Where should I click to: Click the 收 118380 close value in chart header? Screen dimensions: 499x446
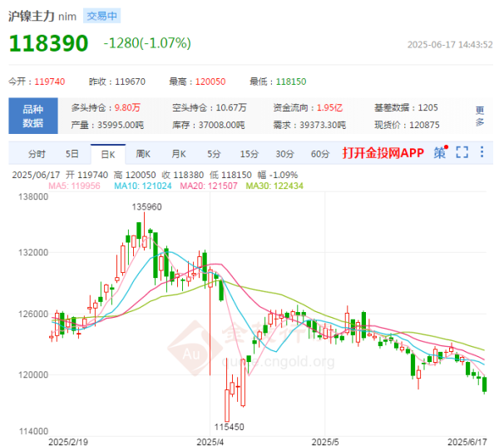coord(183,175)
